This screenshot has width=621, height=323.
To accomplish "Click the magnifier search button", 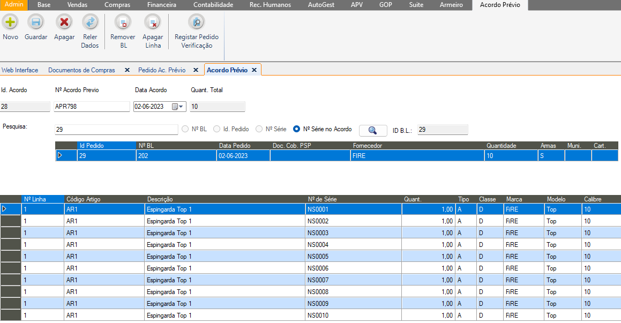I will click(372, 130).
